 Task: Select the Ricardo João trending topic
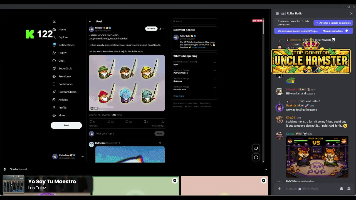180,89
